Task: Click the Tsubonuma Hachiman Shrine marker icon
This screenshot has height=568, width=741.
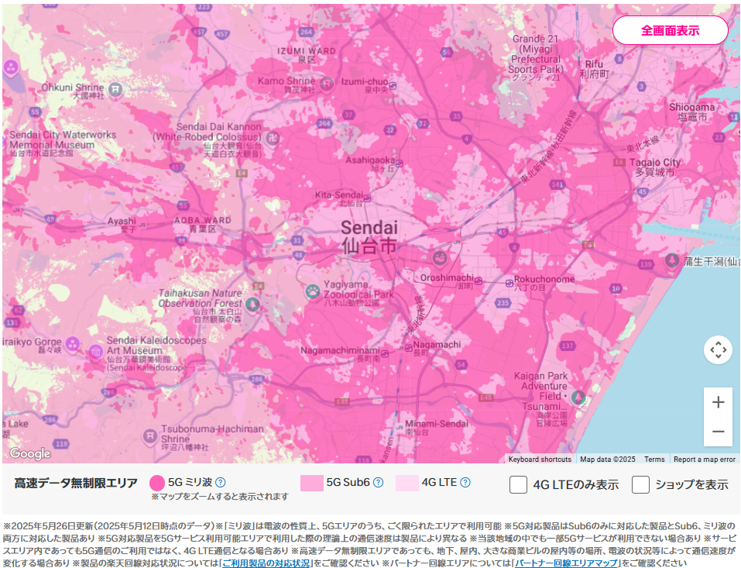Action: (x=150, y=435)
